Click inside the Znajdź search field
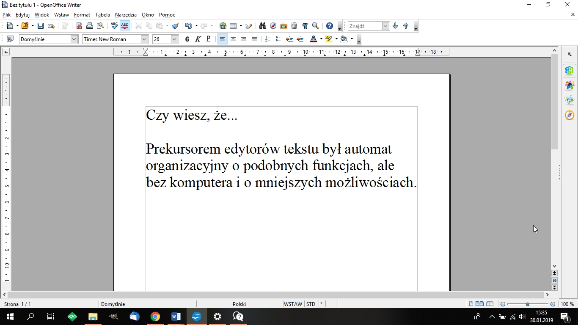 (x=366, y=26)
